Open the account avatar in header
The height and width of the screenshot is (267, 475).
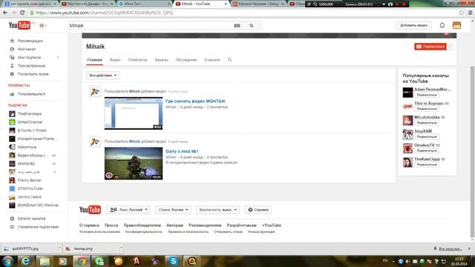456,25
